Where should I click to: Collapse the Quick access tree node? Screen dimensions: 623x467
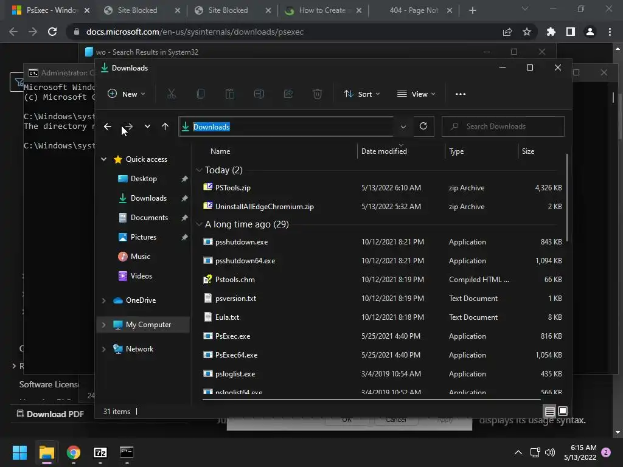click(103, 159)
